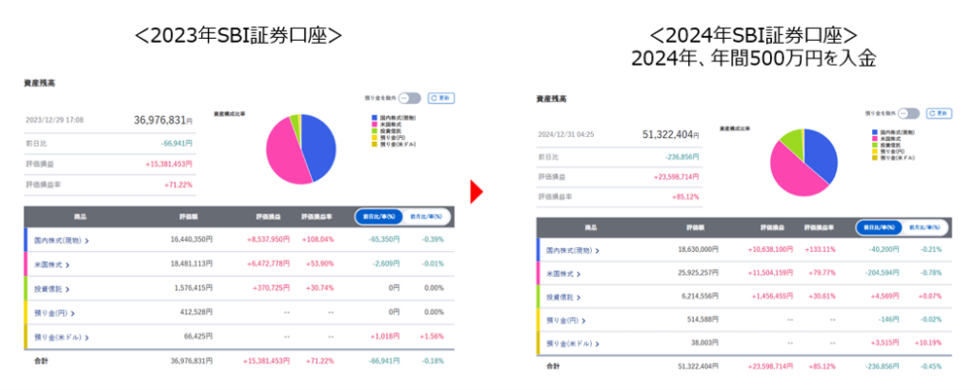Image resolution: width=976 pixels, height=390 pixels.
Task: Click 評価損益率 column header in 2024 table
Action: coord(819,227)
